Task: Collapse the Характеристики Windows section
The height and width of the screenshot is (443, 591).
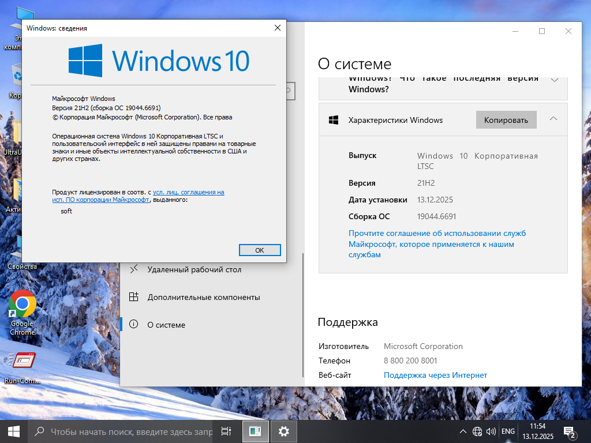Action: (553, 119)
